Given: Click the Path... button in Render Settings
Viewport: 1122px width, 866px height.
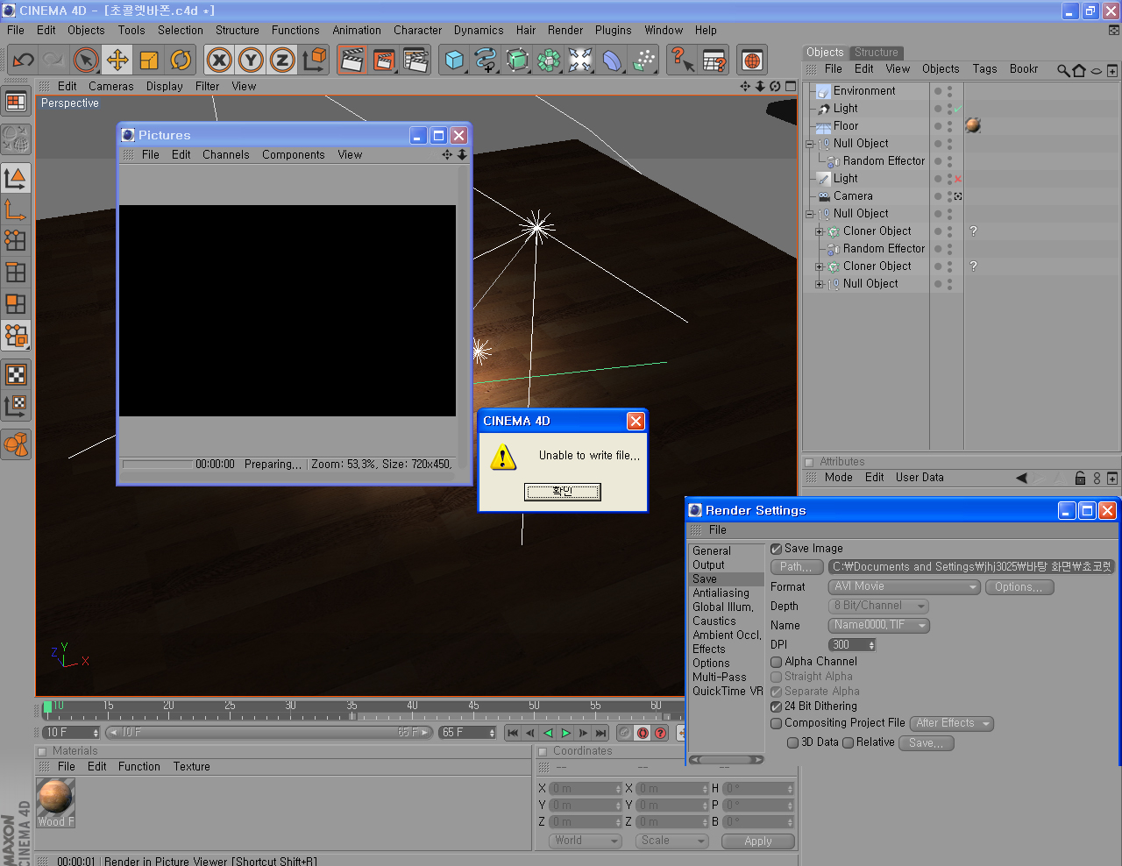Looking at the screenshot, I should pyautogui.click(x=797, y=567).
